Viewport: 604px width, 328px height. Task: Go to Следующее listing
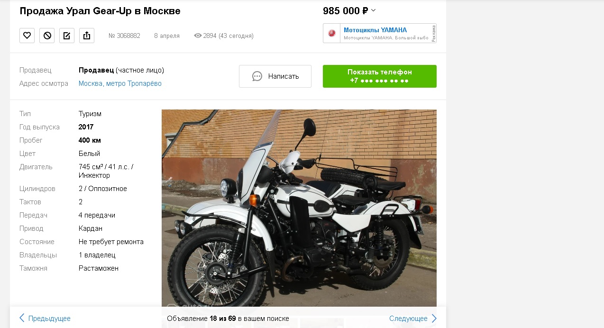(408, 319)
